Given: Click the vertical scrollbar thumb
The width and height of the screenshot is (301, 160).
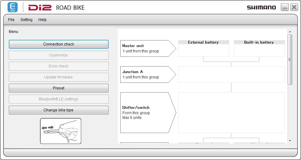Looking at the screenshot, I should coord(290,60).
